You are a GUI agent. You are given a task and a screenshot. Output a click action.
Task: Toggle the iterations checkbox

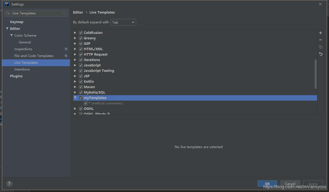click(81, 60)
